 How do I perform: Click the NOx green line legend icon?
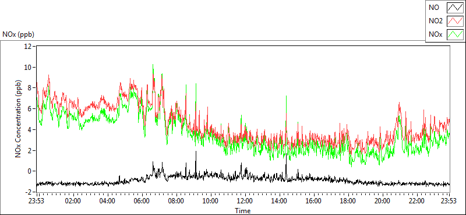pyautogui.click(x=455, y=34)
